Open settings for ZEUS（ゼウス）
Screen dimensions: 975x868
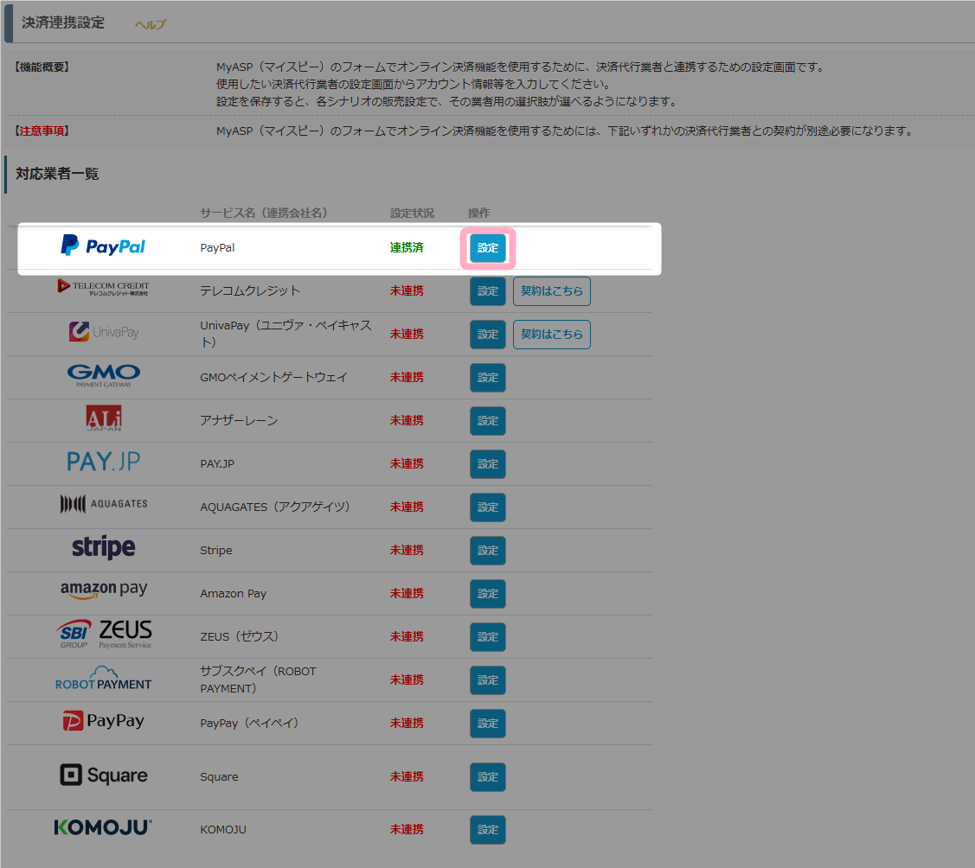pyautogui.click(x=488, y=637)
